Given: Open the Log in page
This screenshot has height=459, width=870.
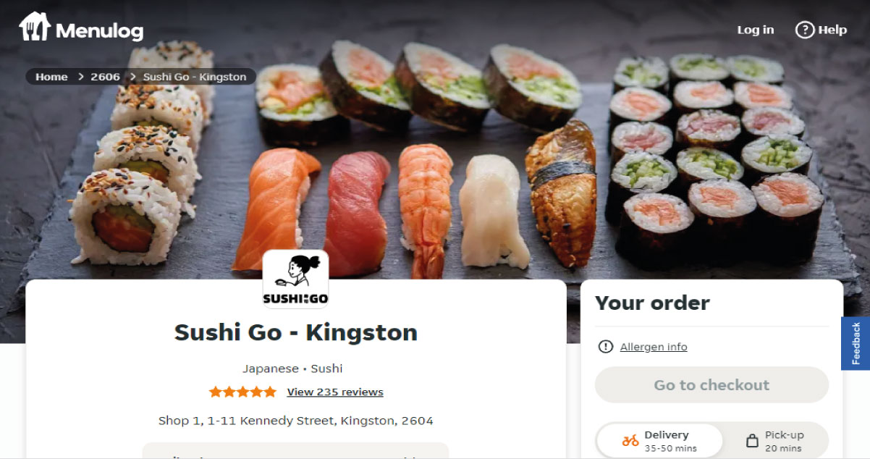Looking at the screenshot, I should tap(755, 30).
